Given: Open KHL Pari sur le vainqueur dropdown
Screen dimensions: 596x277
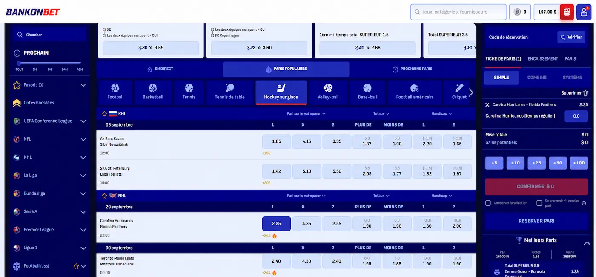Looking at the screenshot, I should [306, 114].
